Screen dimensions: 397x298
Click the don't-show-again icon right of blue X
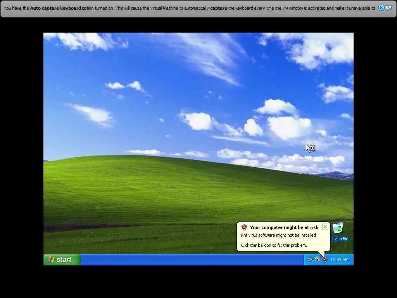point(388,8)
